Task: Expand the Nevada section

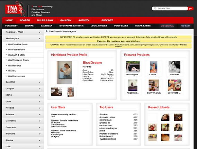Action: coord(23,108)
